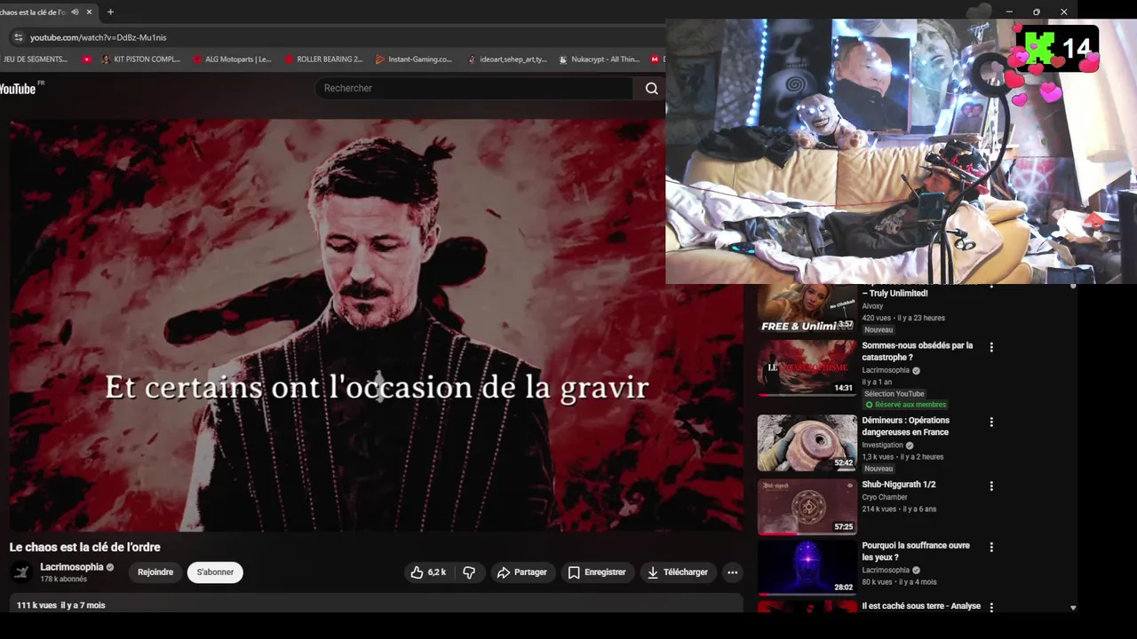Click the Réservé aux membres badge
The image size is (1137, 639).
click(905, 405)
